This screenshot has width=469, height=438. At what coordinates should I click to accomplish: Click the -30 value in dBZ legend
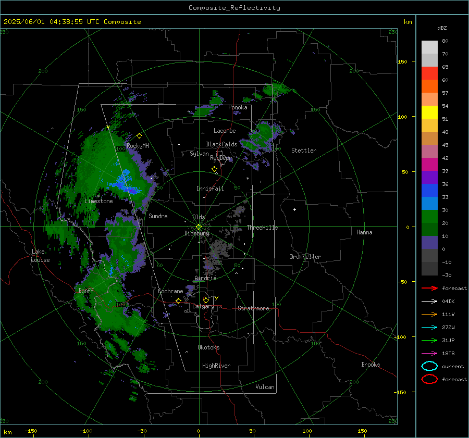[447, 275]
